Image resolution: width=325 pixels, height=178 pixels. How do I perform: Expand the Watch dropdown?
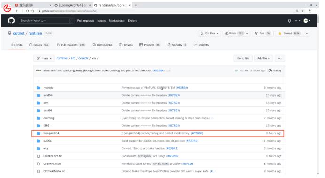point(236,33)
